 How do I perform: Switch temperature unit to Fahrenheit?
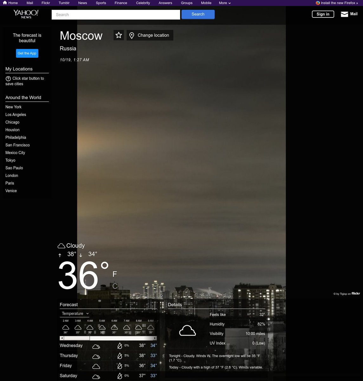[x=115, y=274]
